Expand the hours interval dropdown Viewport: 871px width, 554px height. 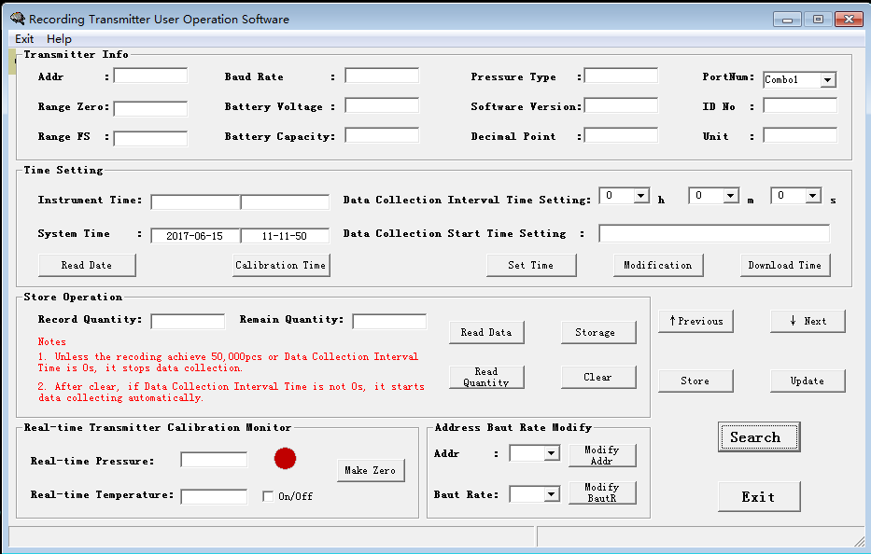[625, 196]
